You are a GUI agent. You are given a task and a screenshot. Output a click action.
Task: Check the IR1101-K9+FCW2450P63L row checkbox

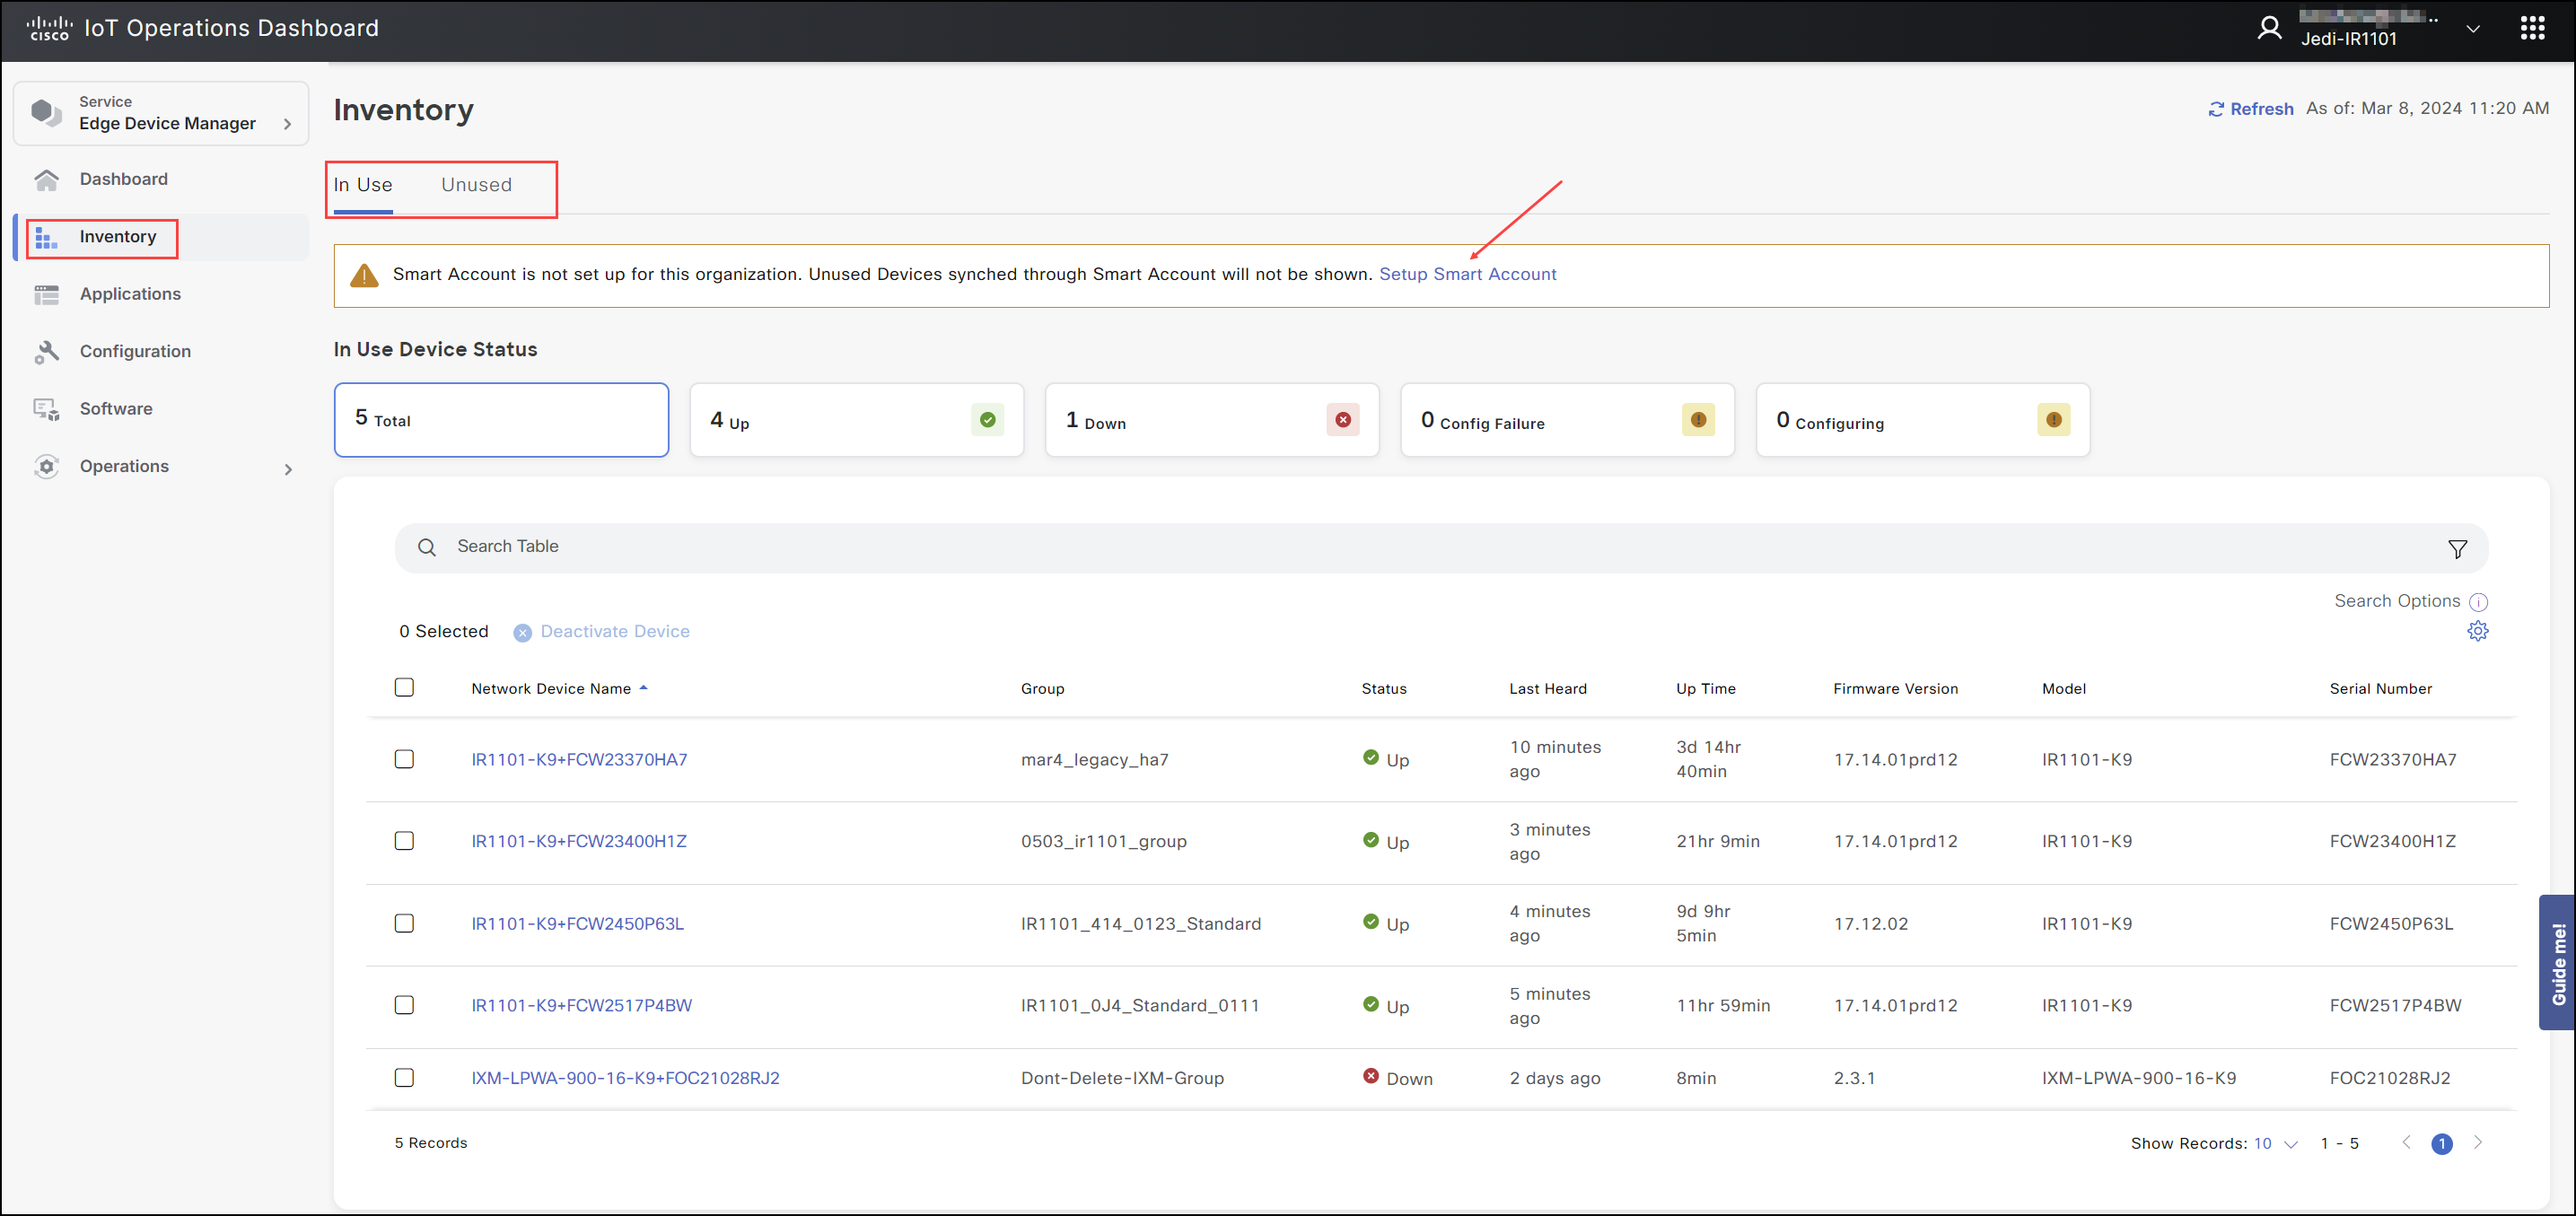(404, 923)
